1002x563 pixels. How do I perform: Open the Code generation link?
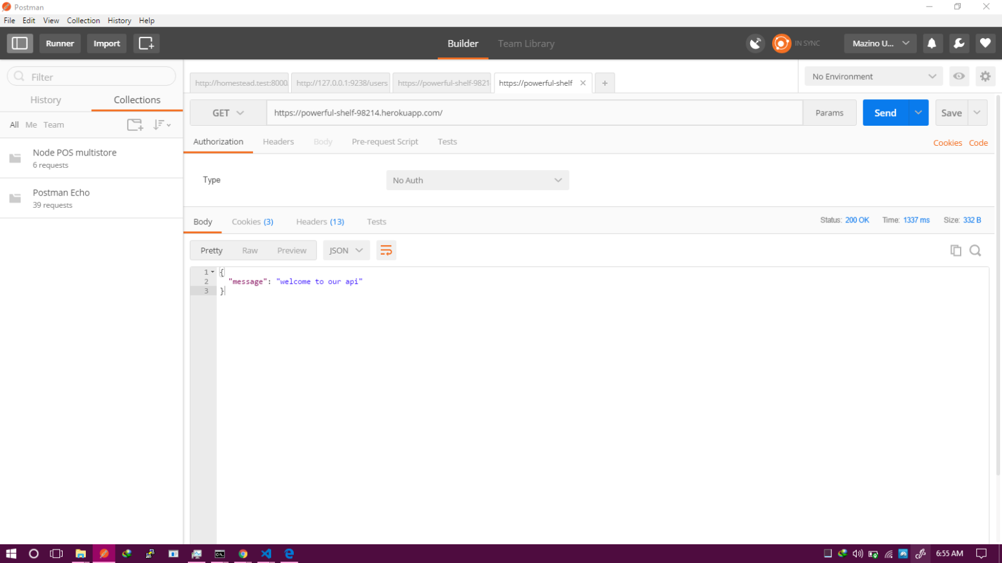click(978, 143)
